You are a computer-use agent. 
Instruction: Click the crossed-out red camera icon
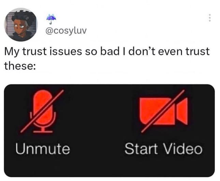(164, 111)
